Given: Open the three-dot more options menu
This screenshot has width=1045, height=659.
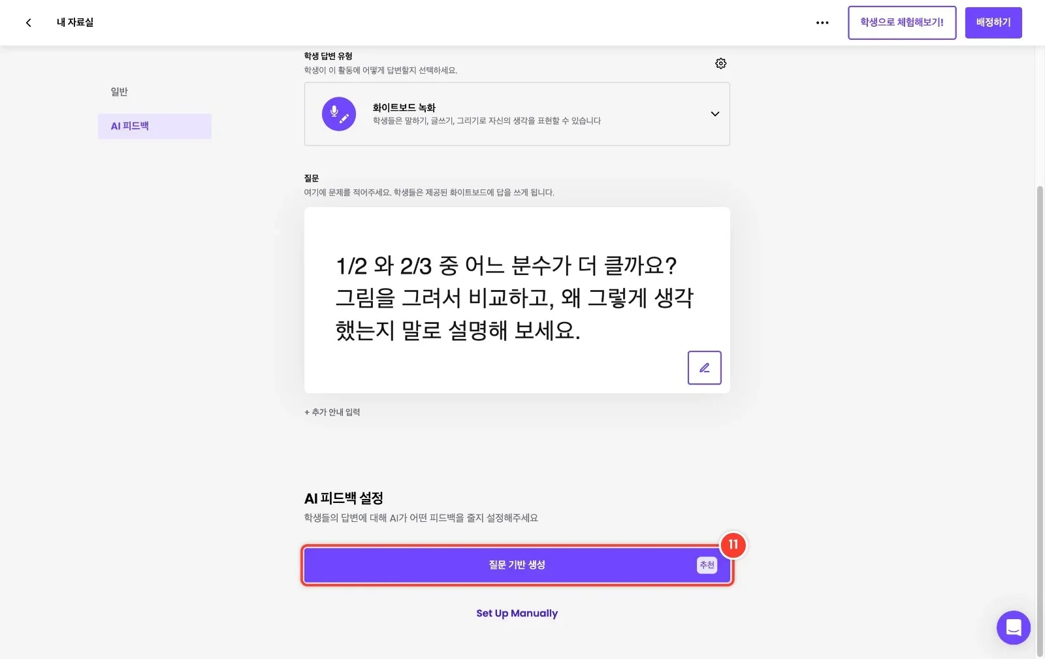Looking at the screenshot, I should click(822, 23).
